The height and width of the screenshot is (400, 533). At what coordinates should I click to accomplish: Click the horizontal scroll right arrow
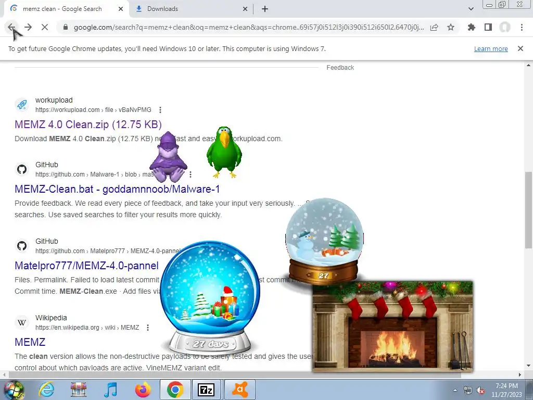520,374
